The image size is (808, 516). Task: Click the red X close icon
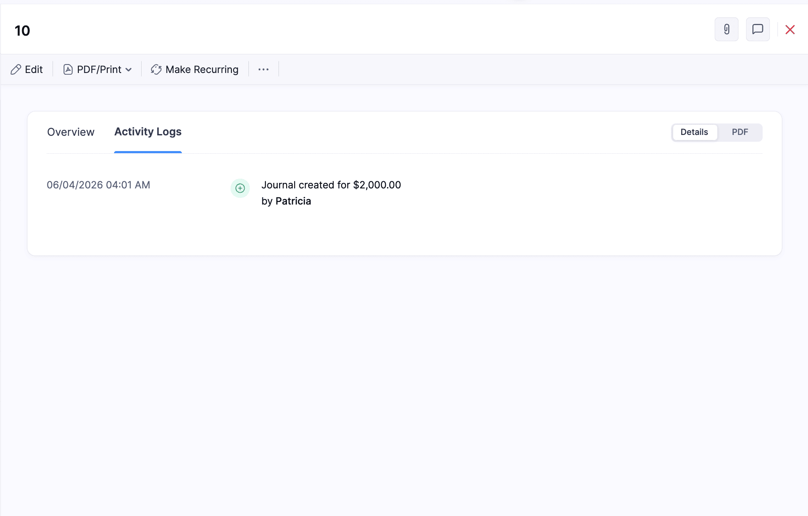pyautogui.click(x=790, y=29)
